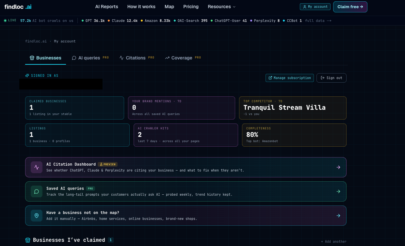The width and height of the screenshot is (405, 246).
Task: Click the Claim free button
Action: tap(350, 7)
